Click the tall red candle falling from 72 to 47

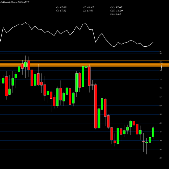click(96, 106)
